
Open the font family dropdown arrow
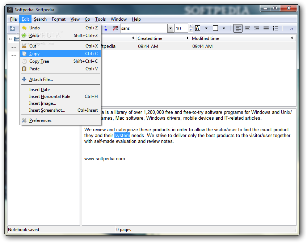coord(171,28)
